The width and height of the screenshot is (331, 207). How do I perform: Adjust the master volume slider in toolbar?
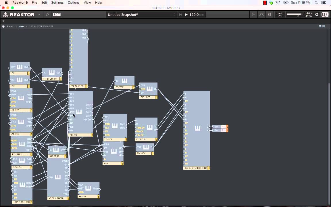[294, 15]
